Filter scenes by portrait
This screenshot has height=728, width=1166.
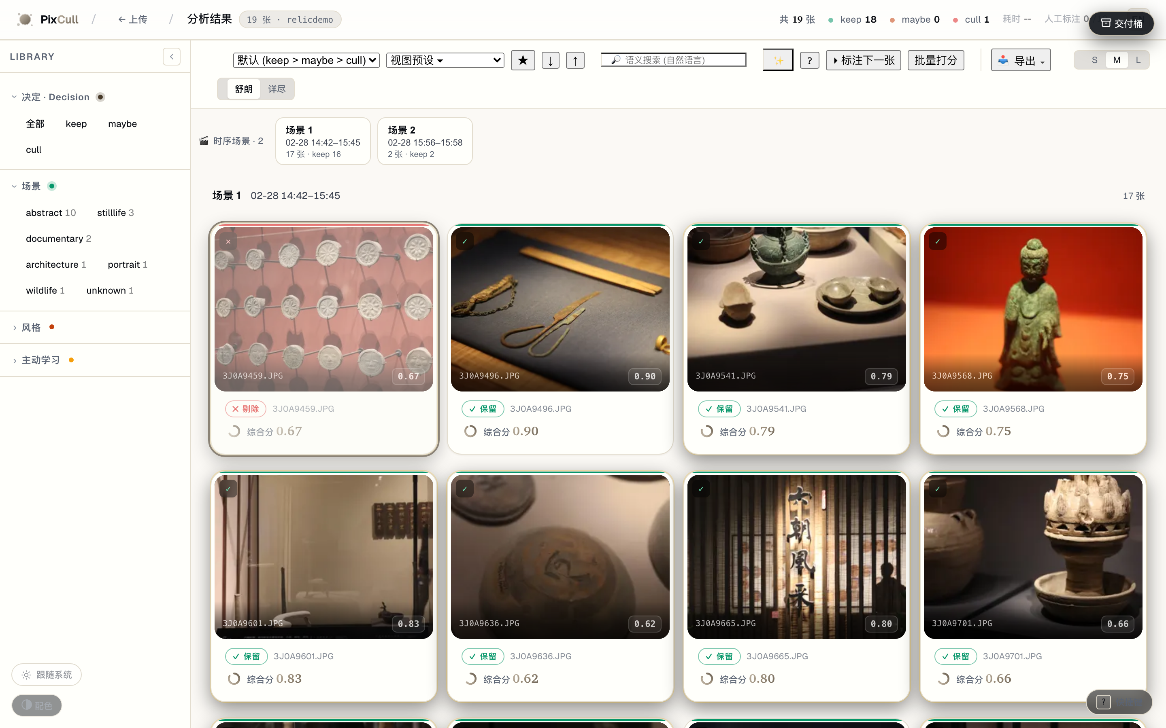[x=128, y=265]
